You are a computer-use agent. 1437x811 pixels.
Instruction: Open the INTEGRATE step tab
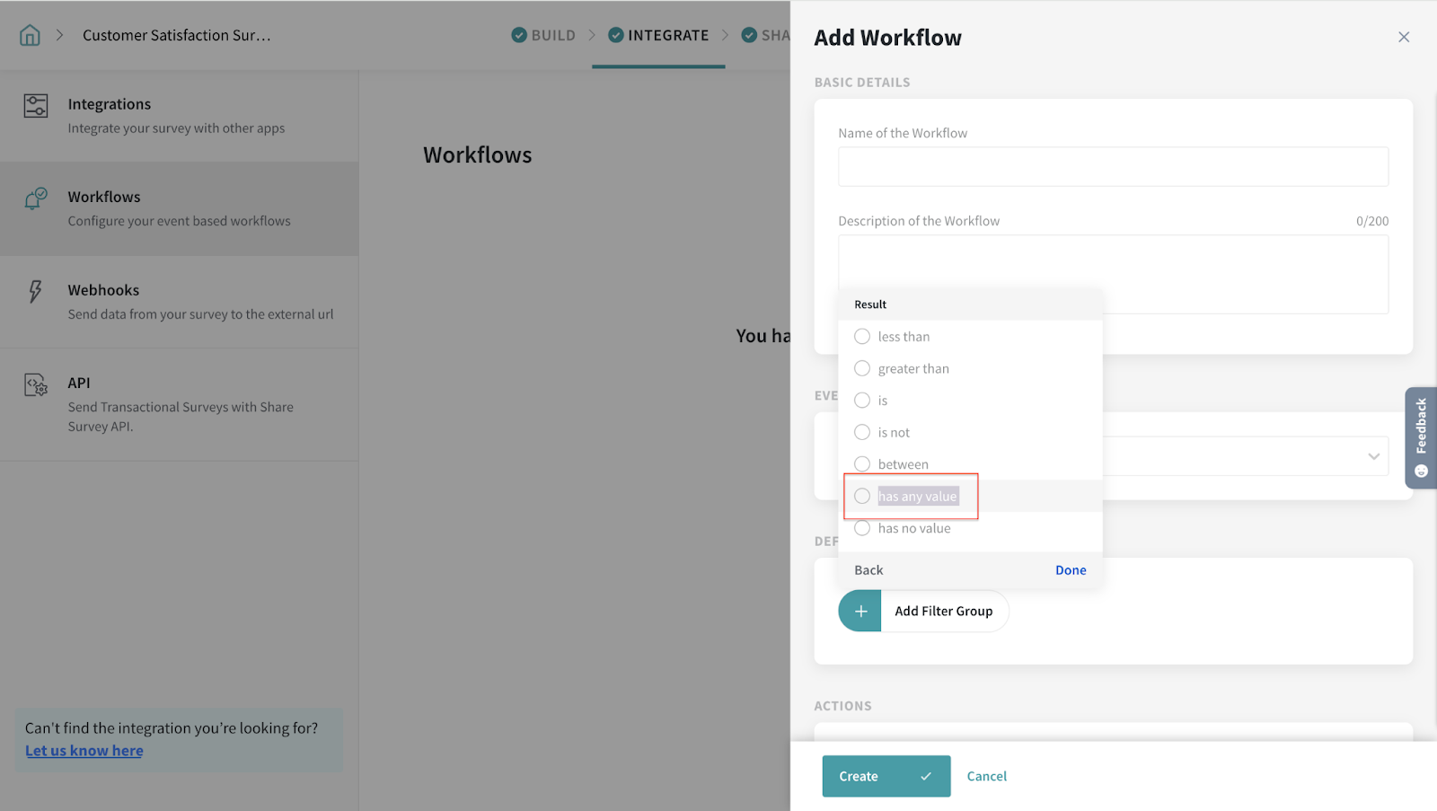tap(658, 35)
